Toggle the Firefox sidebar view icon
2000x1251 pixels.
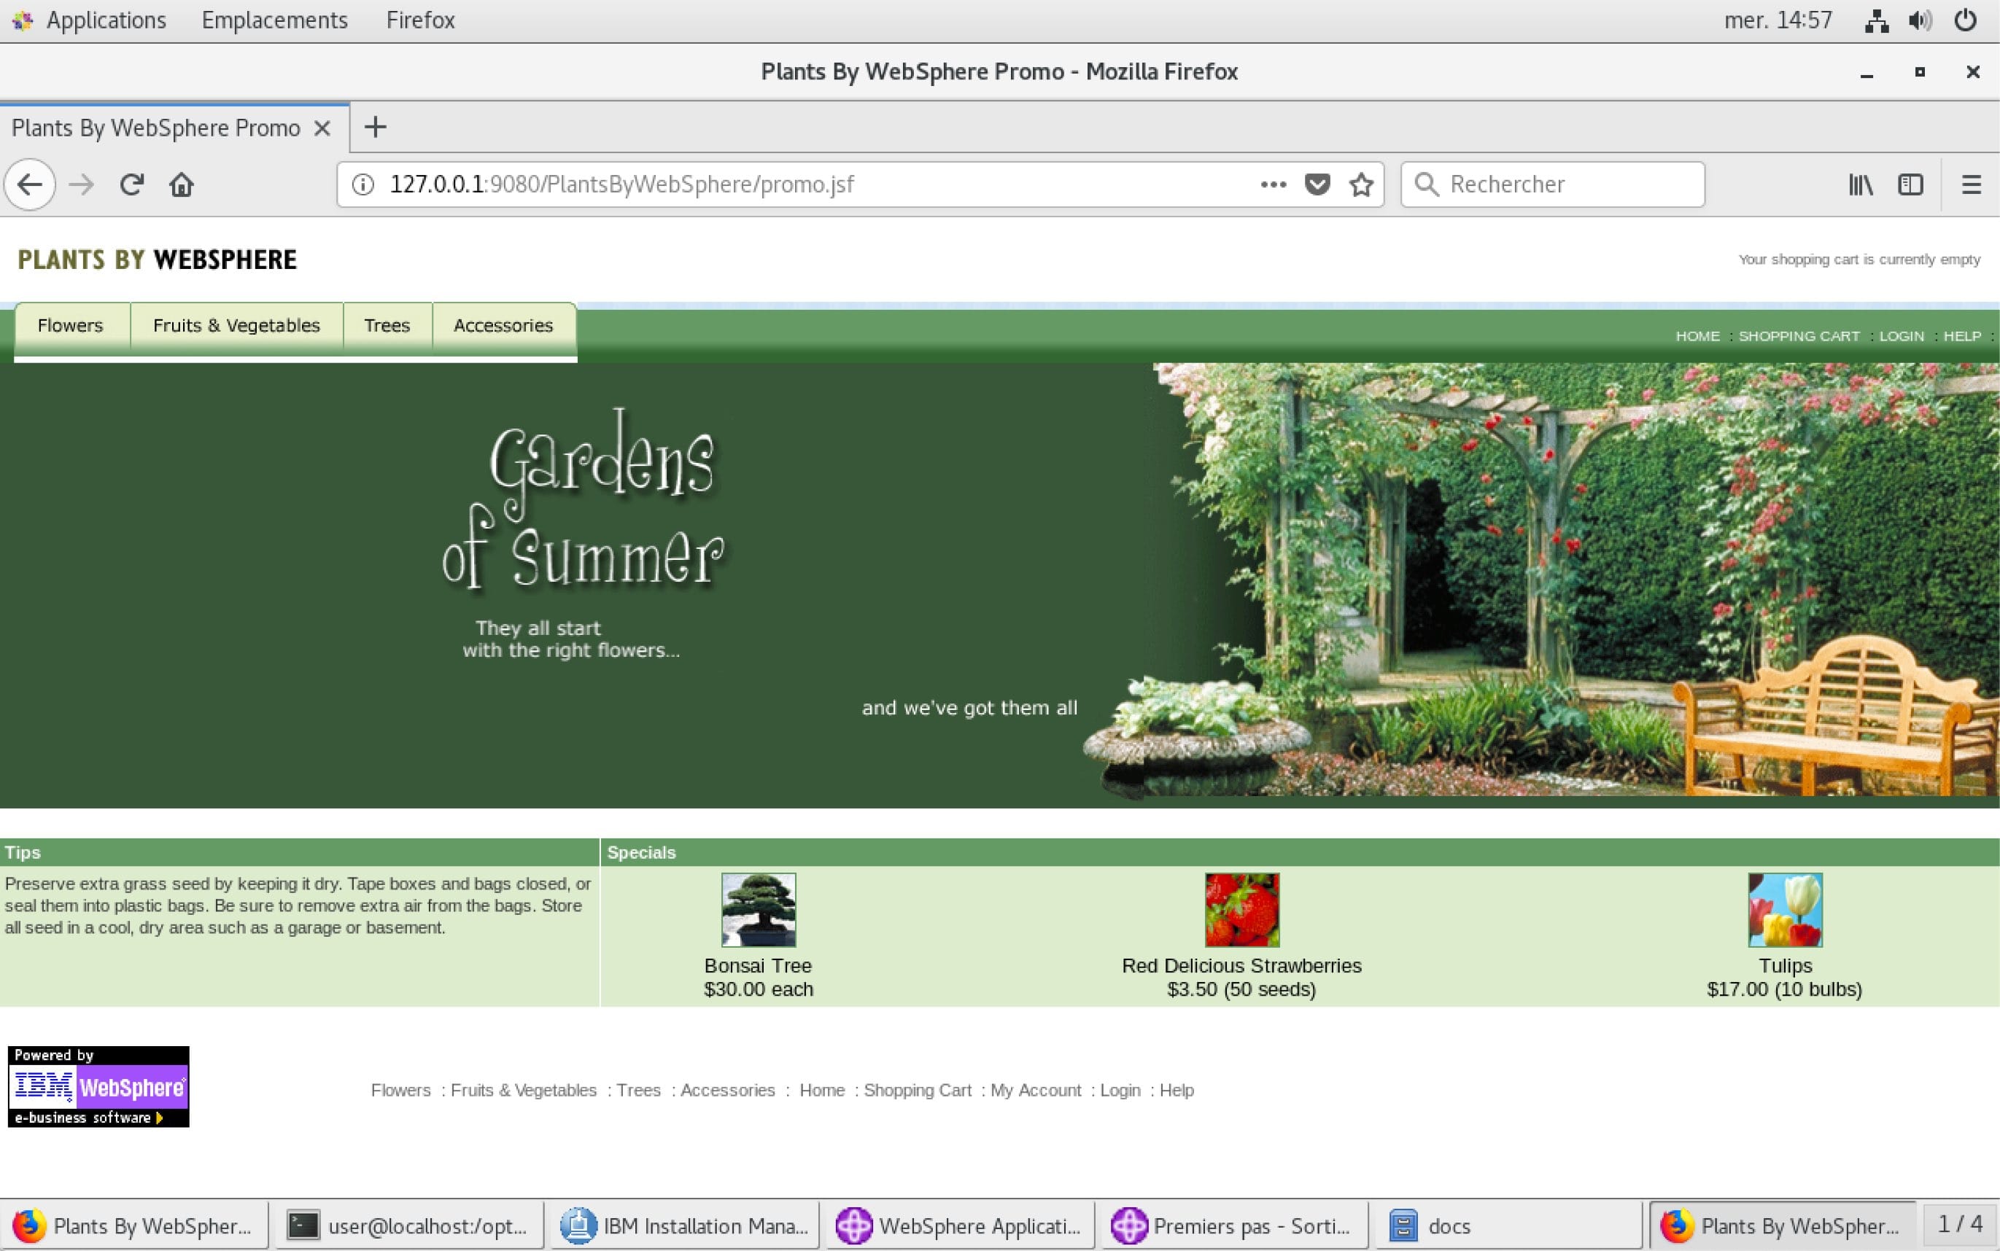click(x=1910, y=184)
